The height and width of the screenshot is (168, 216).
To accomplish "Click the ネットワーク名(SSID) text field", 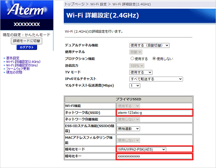I will click(x=154, y=112).
